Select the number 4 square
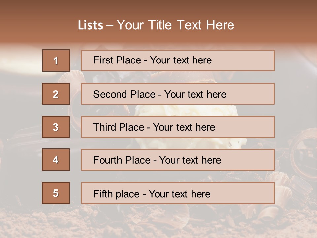Screen dimensions: 317x238 click(x=56, y=160)
